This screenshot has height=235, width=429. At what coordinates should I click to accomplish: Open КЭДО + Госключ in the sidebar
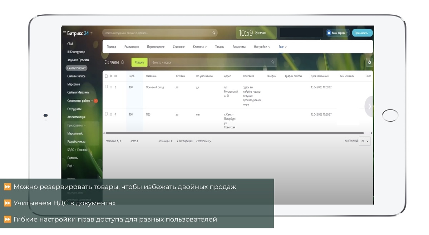(x=77, y=150)
